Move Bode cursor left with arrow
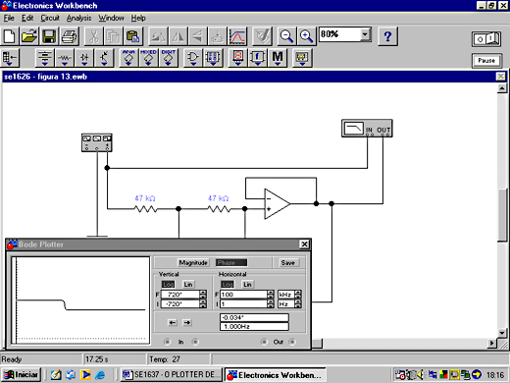 click(x=173, y=322)
